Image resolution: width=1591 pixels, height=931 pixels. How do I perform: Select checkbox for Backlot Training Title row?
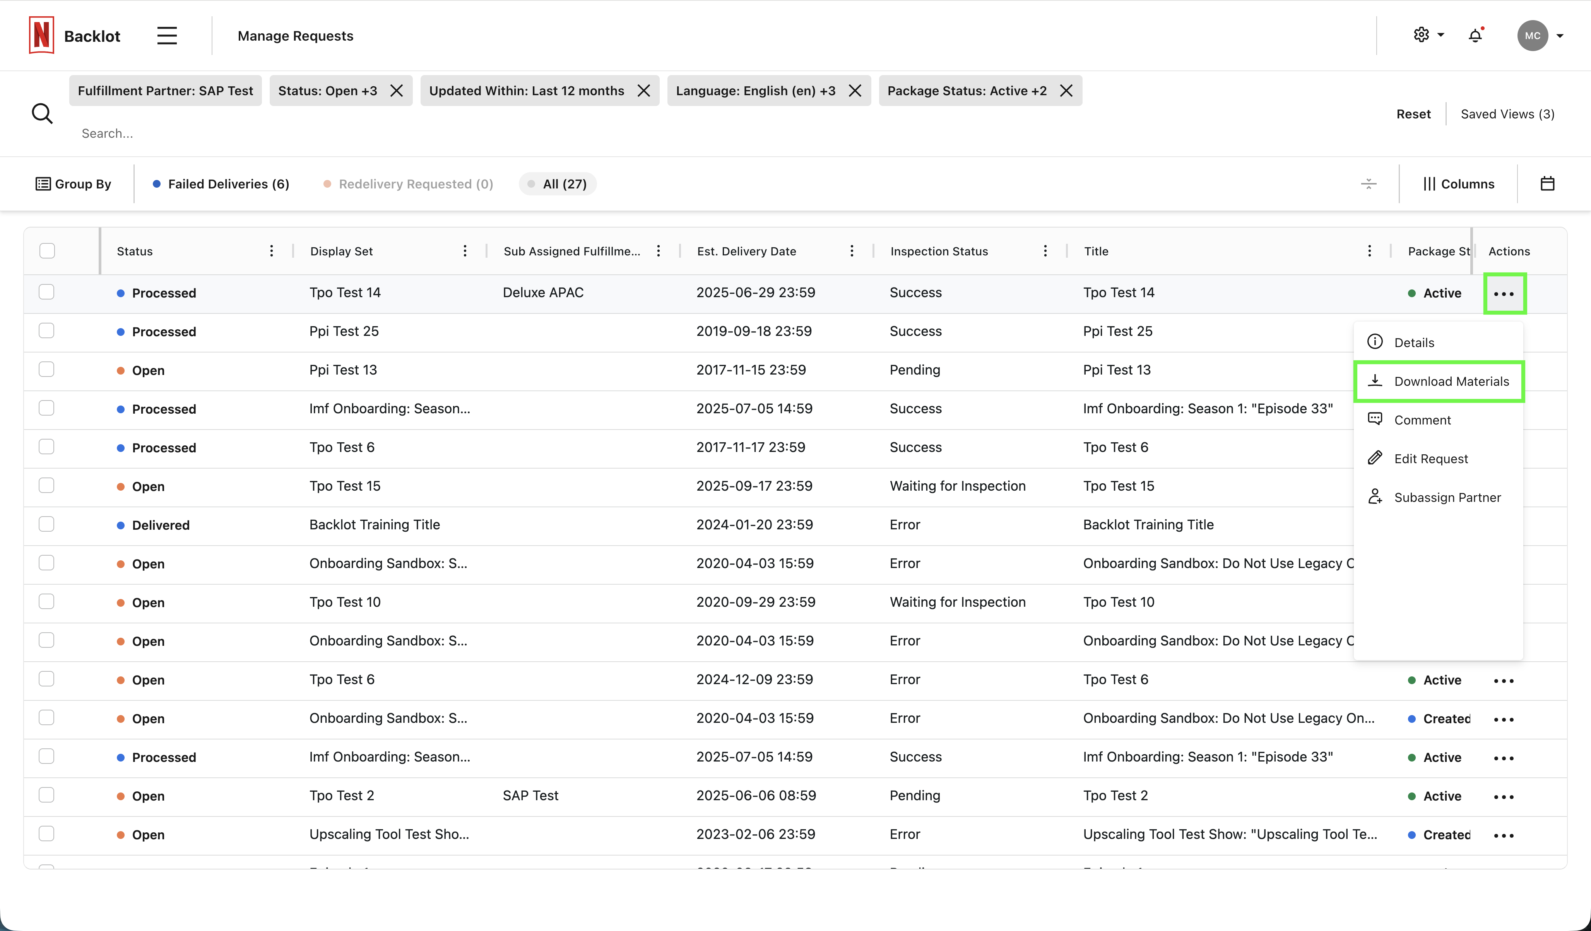click(x=47, y=524)
